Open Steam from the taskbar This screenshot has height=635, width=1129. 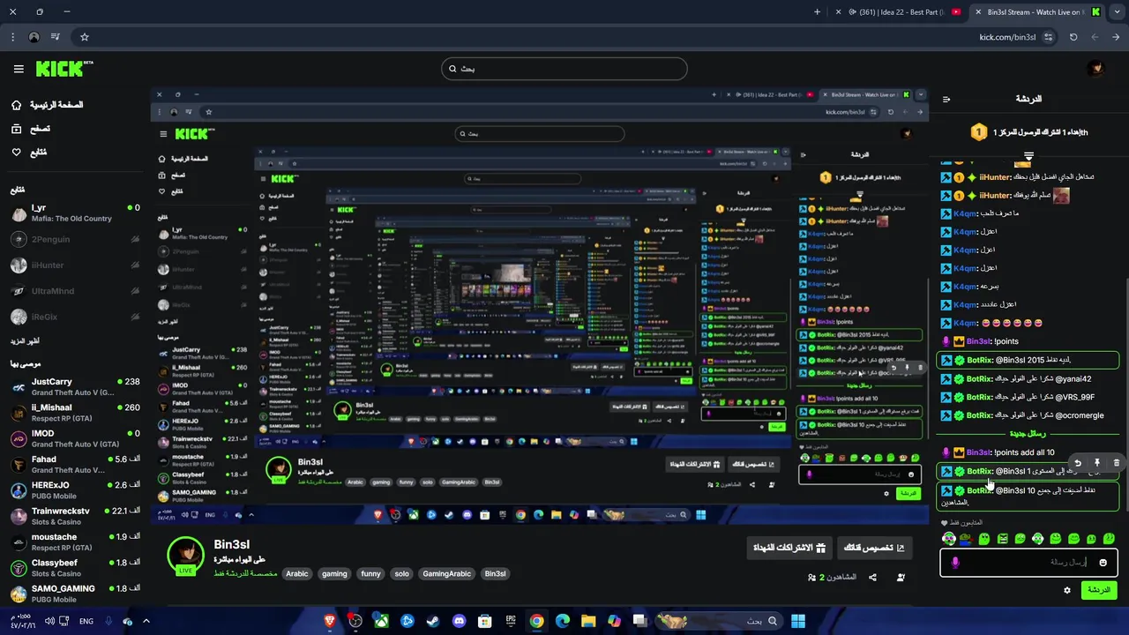[x=433, y=621]
